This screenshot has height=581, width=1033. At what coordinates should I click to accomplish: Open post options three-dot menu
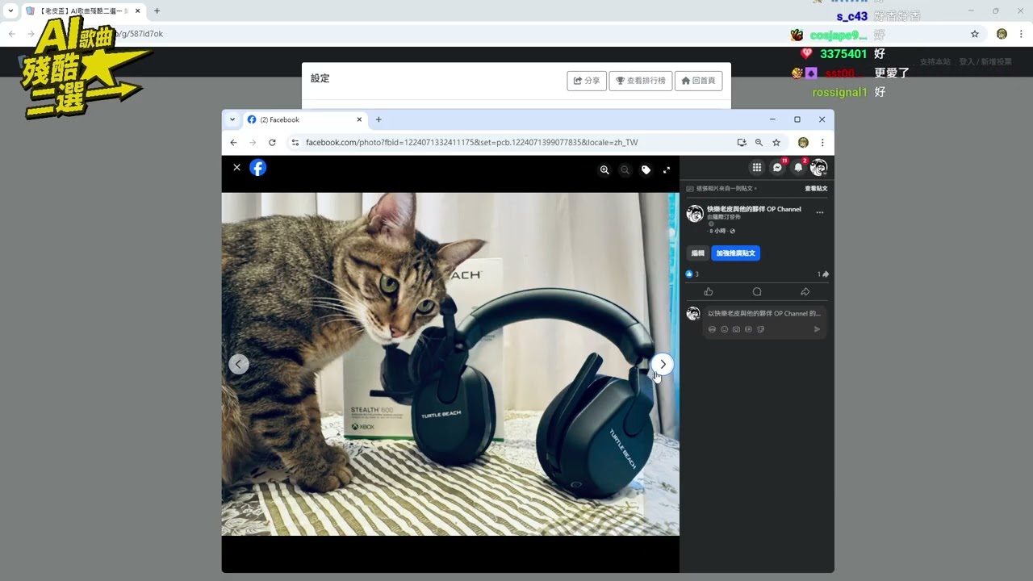coord(820,212)
